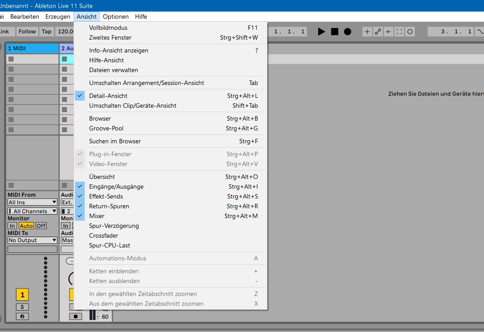The width and height of the screenshot is (484, 332).
Task: Close the open Ansicht menu
Action: 86,16
